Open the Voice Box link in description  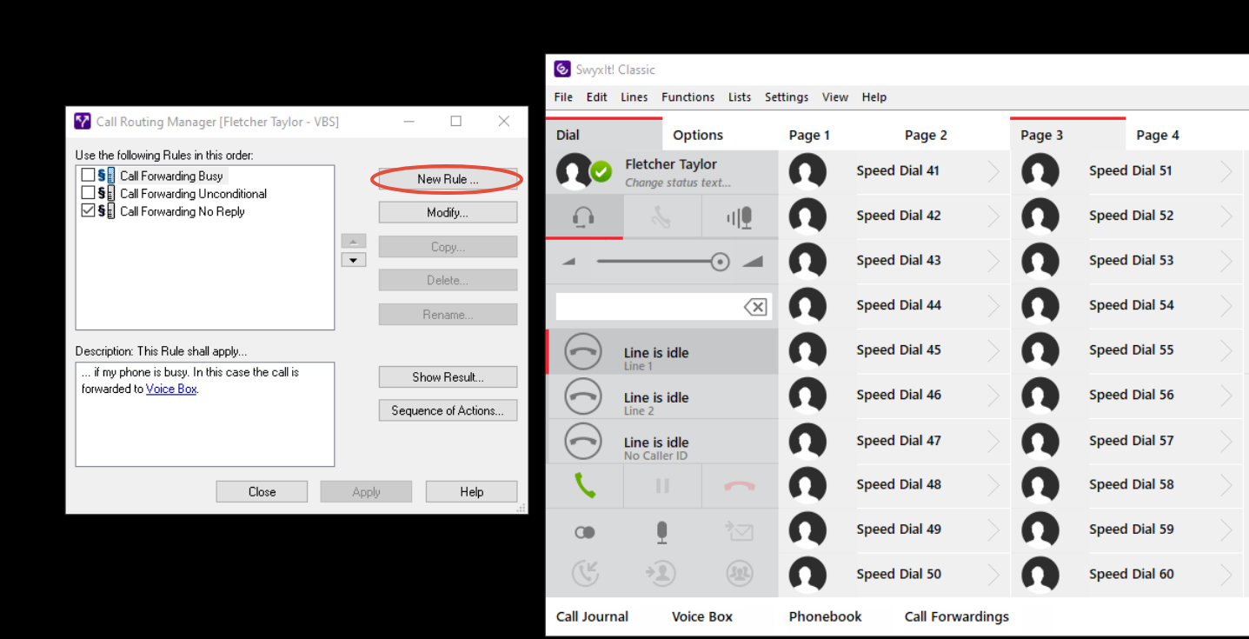click(171, 389)
